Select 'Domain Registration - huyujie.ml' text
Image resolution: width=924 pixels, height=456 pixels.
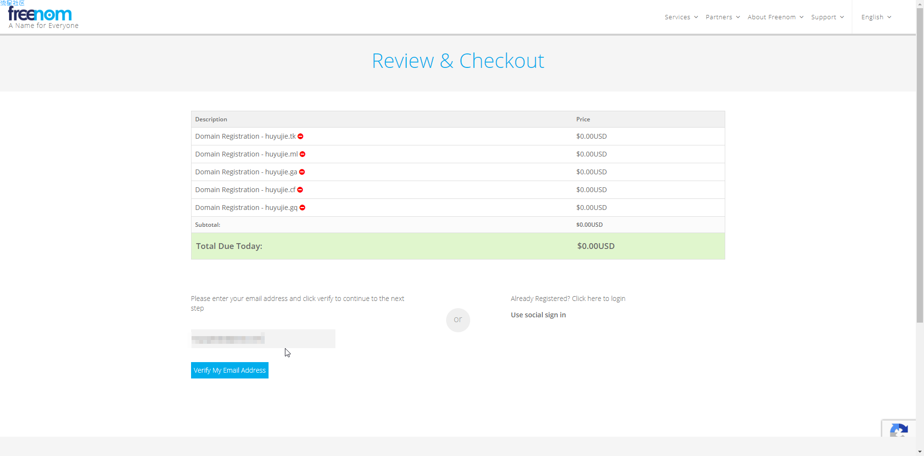[x=246, y=154]
